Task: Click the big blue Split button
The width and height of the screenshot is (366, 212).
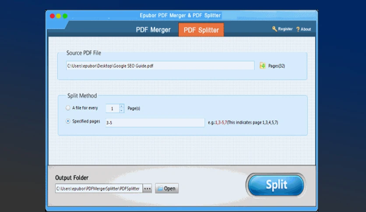Action: (x=276, y=185)
